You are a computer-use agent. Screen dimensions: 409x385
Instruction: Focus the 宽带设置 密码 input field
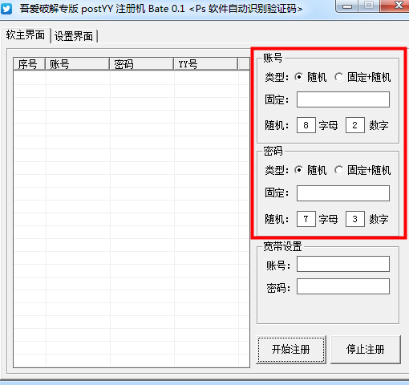[x=343, y=286]
